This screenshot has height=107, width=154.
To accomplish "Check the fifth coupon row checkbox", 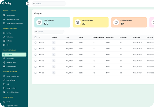I will pyautogui.click(x=35, y=67).
